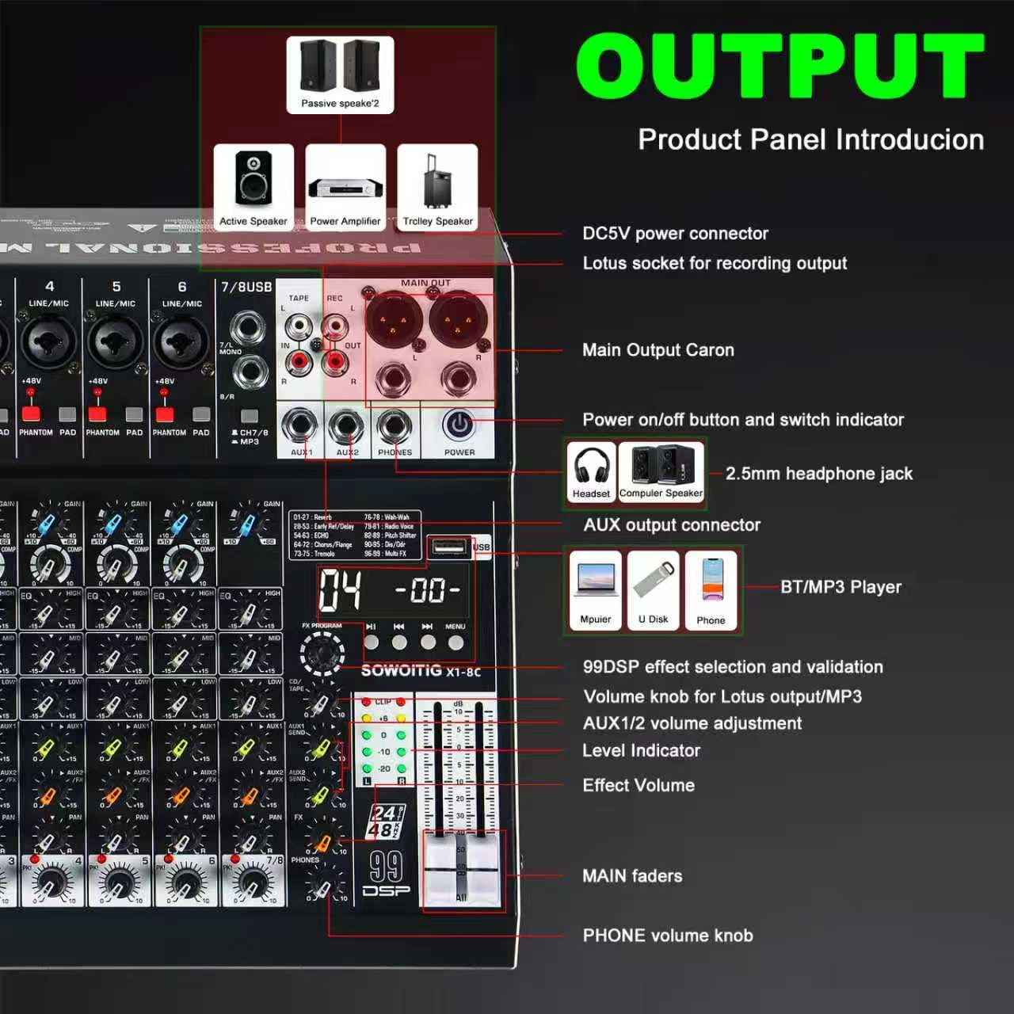The height and width of the screenshot is (1014, 1014).
Task: Click the 99 DSP logo
Action: tap(386, 874)
